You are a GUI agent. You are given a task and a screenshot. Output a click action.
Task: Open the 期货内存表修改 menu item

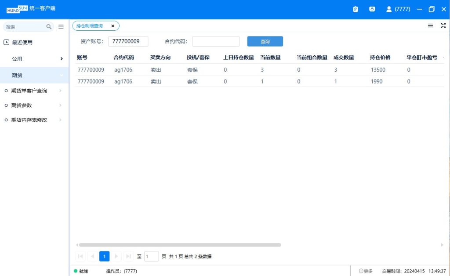pyautogui.click(x=29, y=120)
